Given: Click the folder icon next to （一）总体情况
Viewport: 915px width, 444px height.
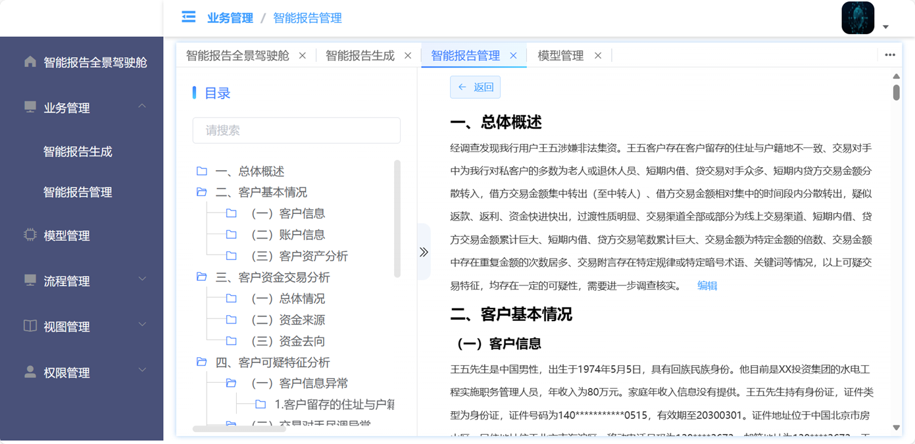Looking at the screenshot, I should tap(232, 298).
